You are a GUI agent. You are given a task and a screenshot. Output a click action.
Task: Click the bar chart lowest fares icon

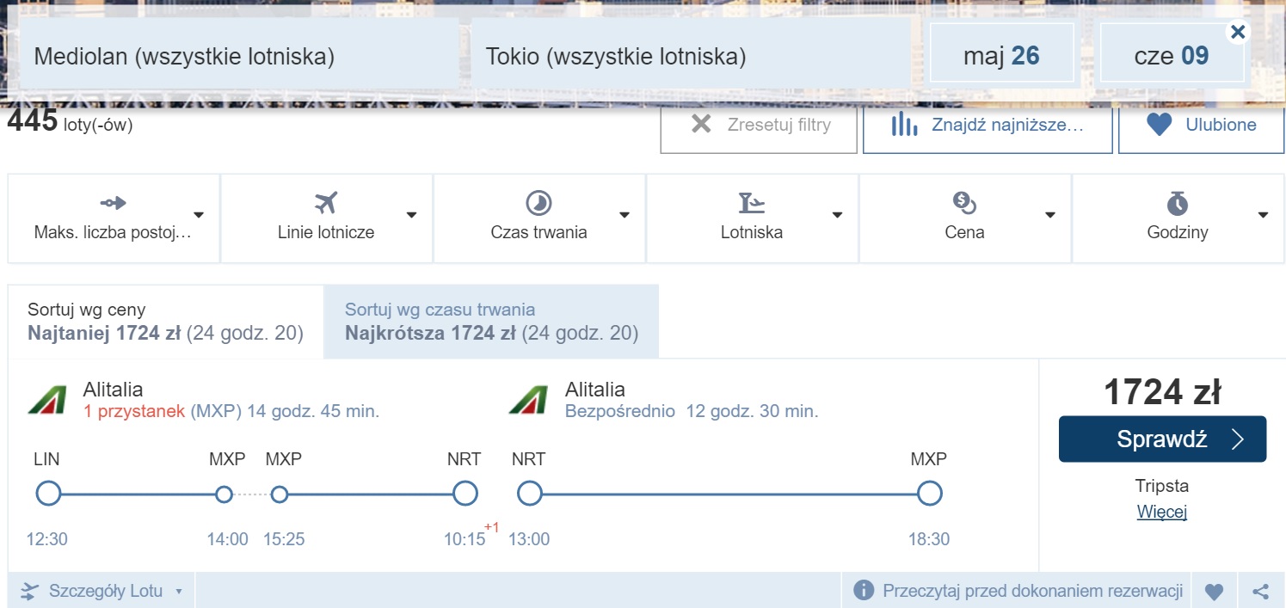pos(904,125)
